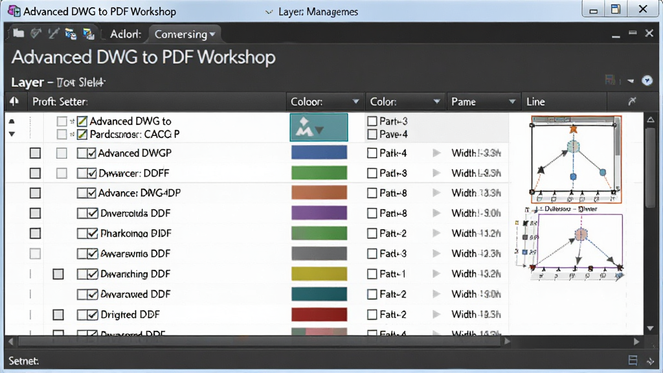Open the folder icon in the toolbar

pos(18,34)
